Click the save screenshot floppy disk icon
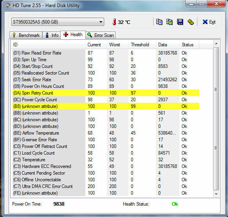The width and height of the screenshot is (228, 217). (x=180, y=22)
